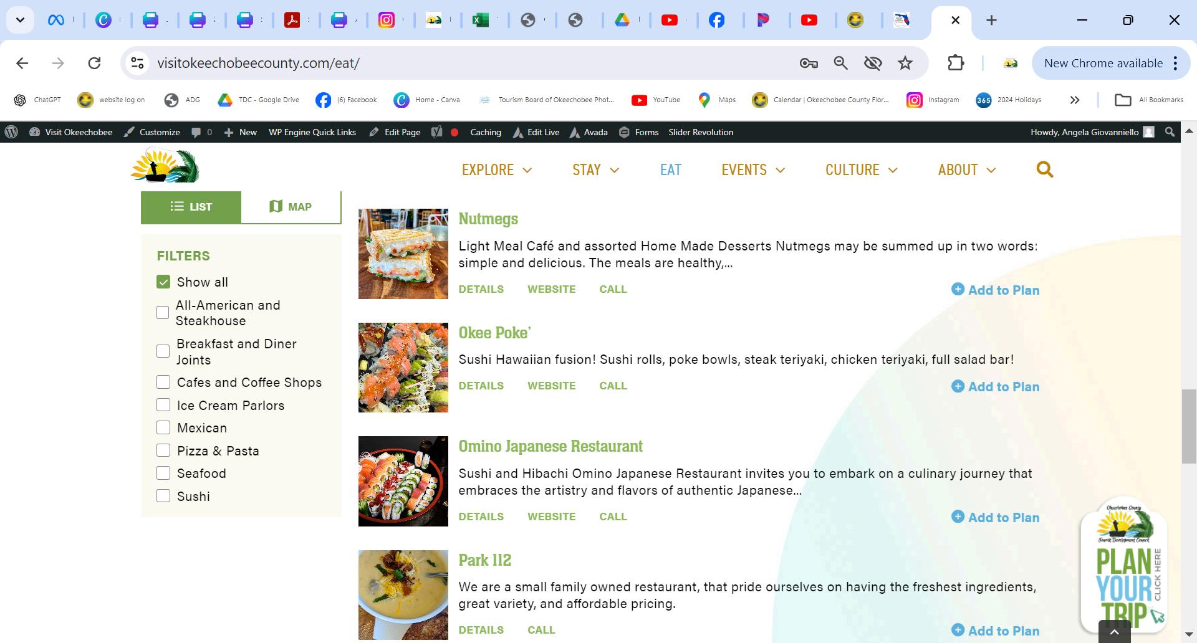Screen dimensions: 1197x643
Task: Open the password key icon in address bar
Action: click(809, 63)
